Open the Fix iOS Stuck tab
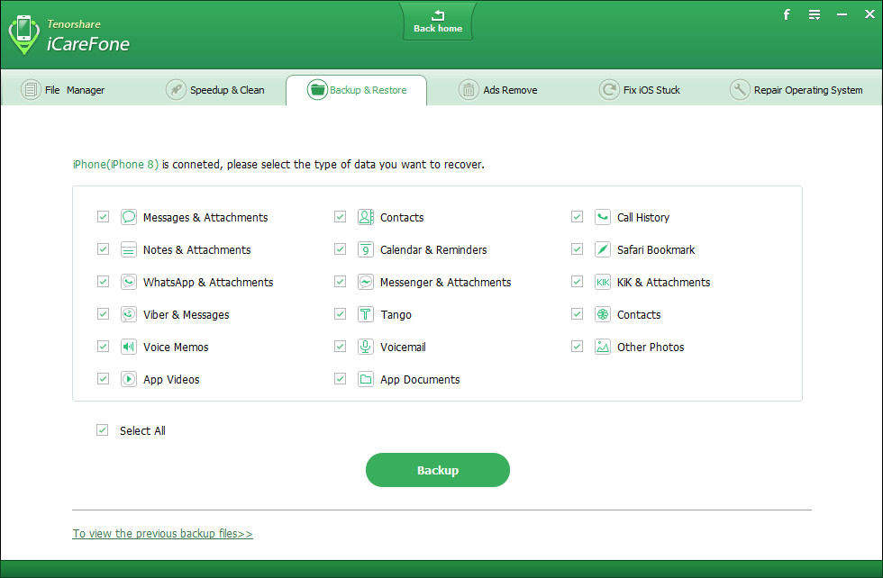This screenshot has height=578, width=883. [x=640, y=90]
